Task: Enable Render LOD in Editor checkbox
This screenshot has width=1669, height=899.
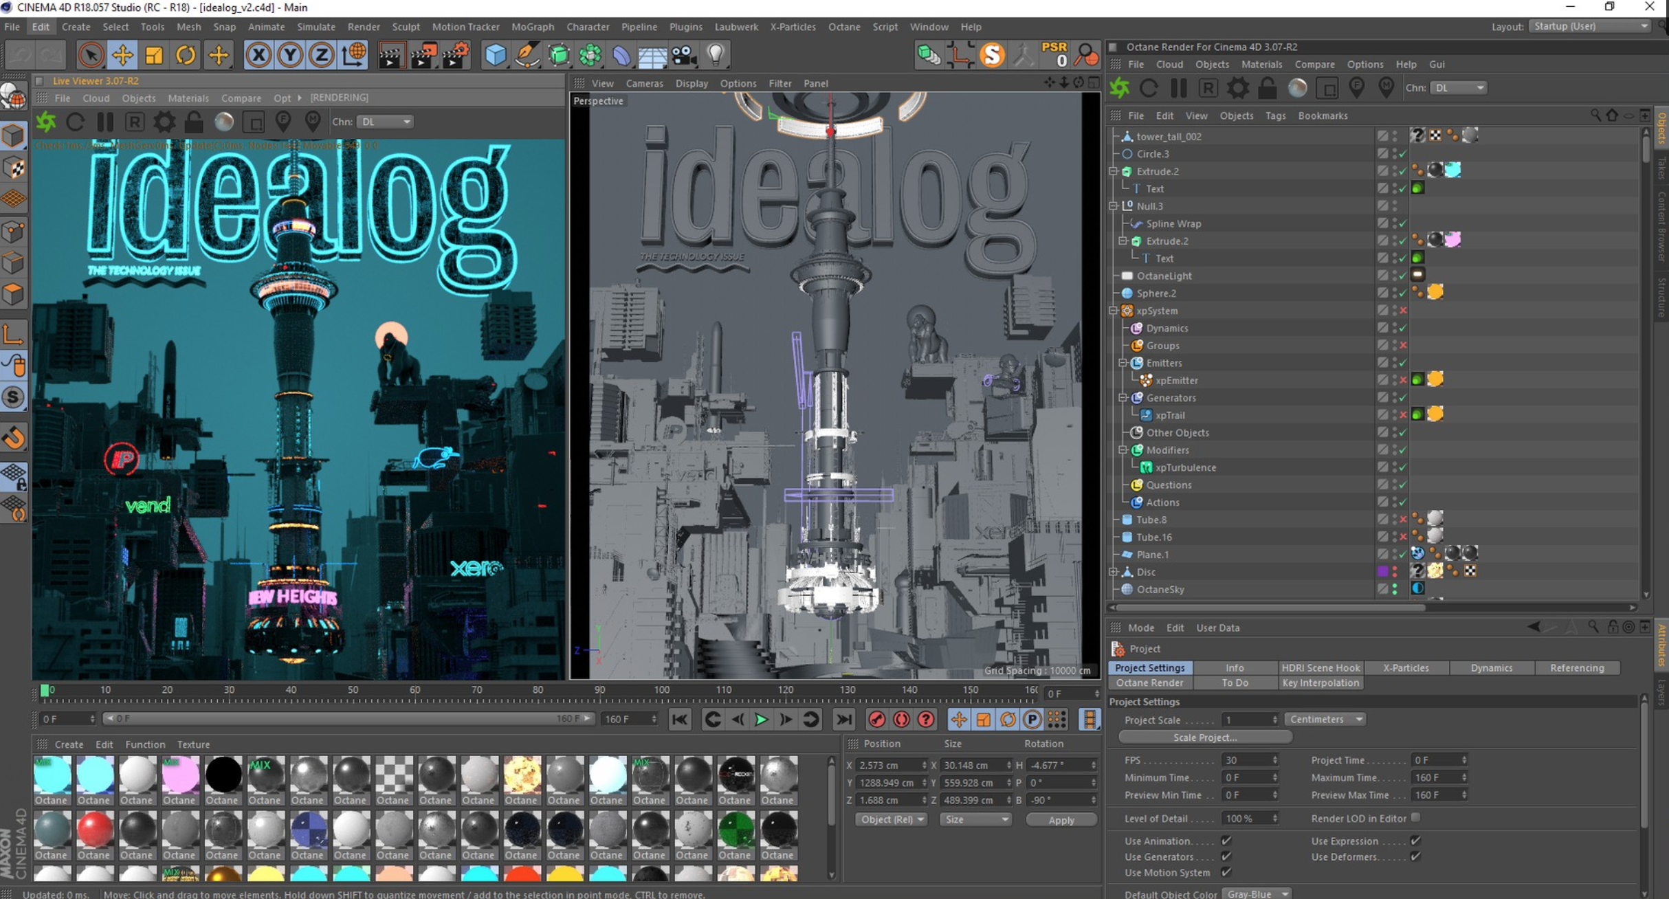Action: tap(1415, 818)
